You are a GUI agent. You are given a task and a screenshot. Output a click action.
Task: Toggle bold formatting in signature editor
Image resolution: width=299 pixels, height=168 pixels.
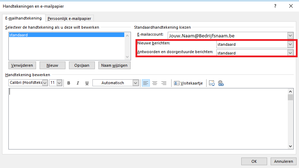pos(69,83)
